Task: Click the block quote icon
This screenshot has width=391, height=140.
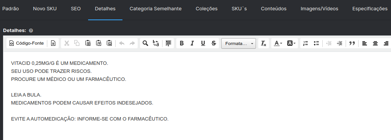Action: (x=352, y=43)
